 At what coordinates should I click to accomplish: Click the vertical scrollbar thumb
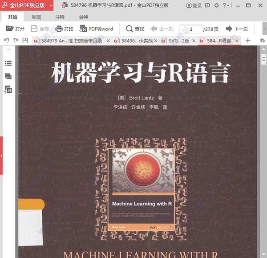263,59
